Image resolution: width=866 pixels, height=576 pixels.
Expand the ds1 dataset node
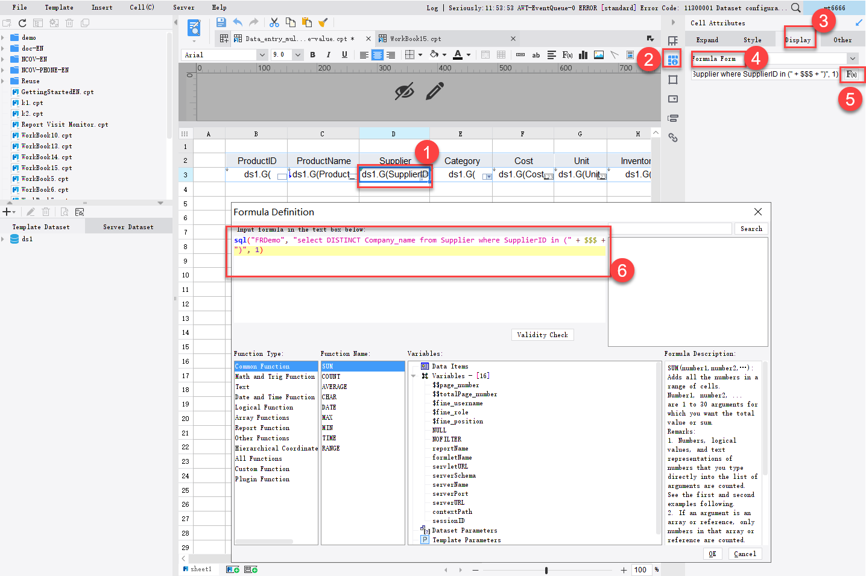3,239
